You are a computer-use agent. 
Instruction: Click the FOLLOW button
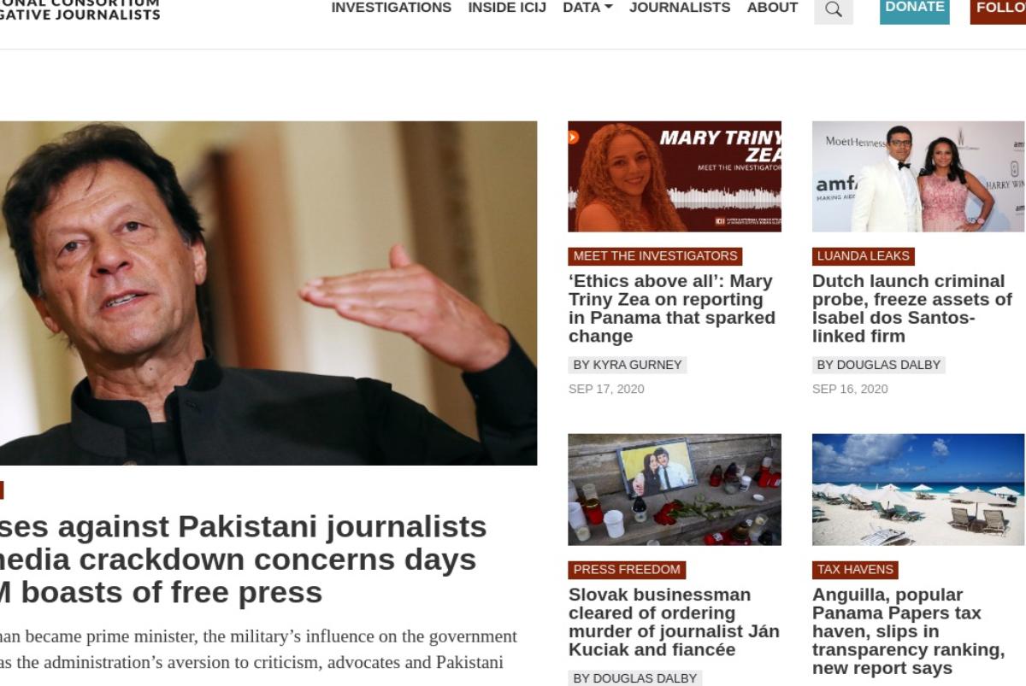point(999,9)
